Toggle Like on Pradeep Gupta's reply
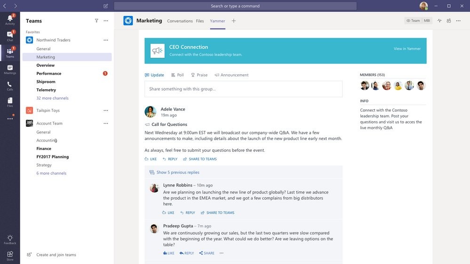This screenshot has width=470, height=264. coord(168,253)
